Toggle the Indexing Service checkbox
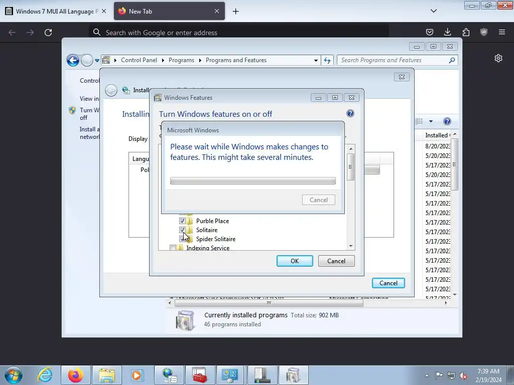 (x=173, y=248)
